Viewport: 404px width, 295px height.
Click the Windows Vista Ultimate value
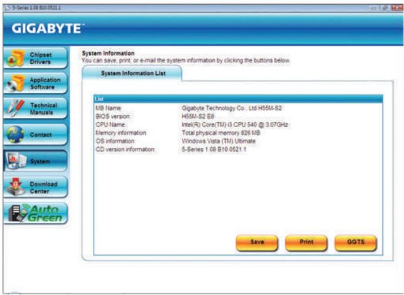coord(219,141)
